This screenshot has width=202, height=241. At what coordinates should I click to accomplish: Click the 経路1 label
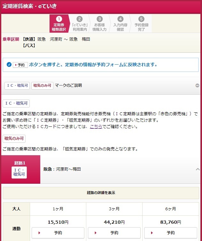(x=20, y=163)
